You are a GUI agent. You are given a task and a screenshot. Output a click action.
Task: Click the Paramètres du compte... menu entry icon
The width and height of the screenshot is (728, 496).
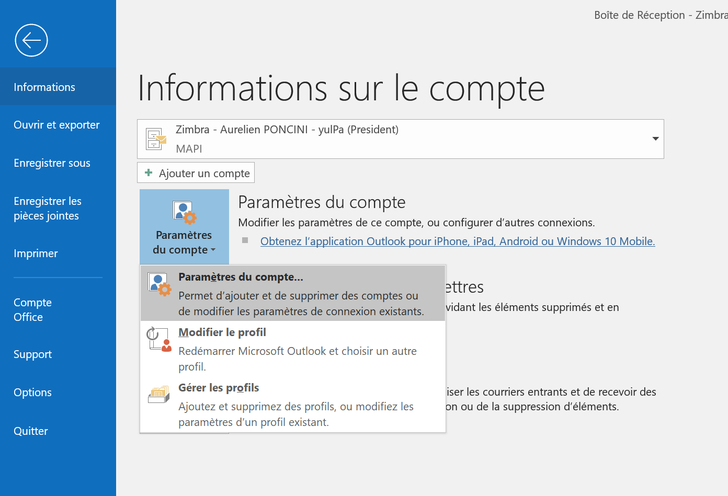click(x=160, y=284)
